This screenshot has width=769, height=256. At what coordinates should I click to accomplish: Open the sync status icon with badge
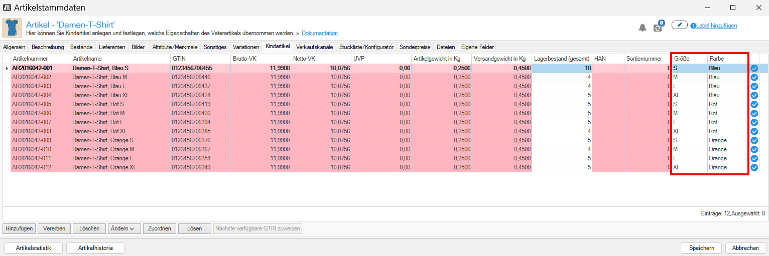tap(658, 28)
